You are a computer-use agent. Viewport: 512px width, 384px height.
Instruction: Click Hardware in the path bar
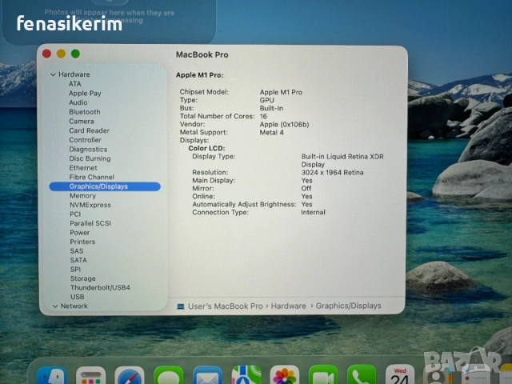pos(289,306)
